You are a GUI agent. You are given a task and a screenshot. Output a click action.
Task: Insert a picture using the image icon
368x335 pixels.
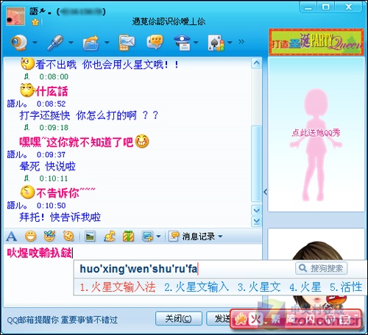(x=90, y=237)
